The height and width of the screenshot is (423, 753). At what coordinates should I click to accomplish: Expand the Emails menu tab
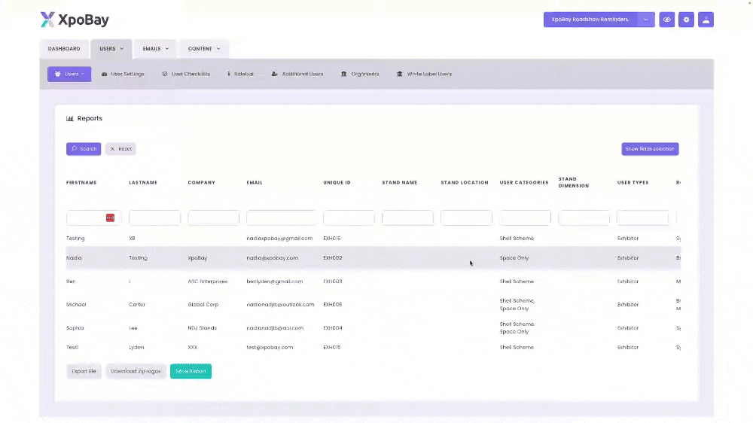coord(156,49)
